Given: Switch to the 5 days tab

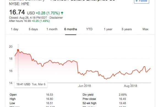Looking at the screenshot, I should pos(33,29).
